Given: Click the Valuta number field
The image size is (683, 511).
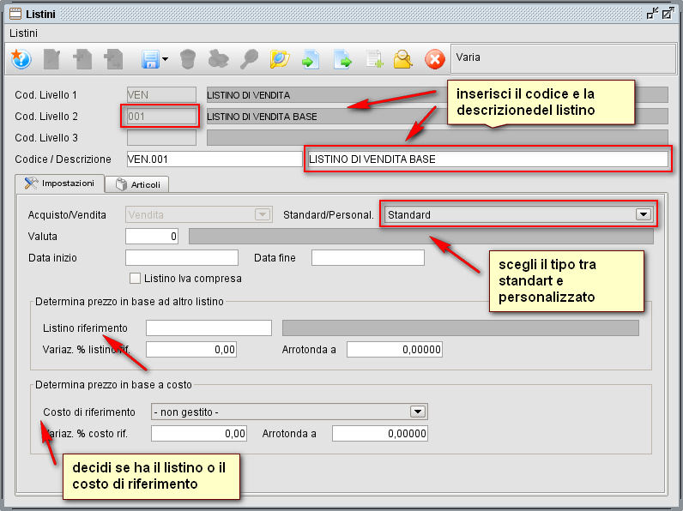Looking at the screenshot, I should point(152,237).
